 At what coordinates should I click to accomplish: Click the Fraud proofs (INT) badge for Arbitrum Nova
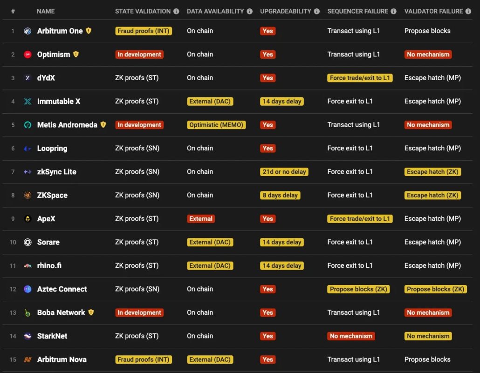click(x=144, y=359)
